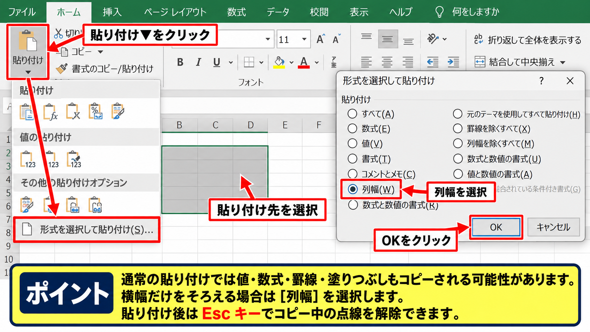This screenshot has width=590, height=332.
Task: Click the Format Painter brush icon
Action: tap(62, 68)
